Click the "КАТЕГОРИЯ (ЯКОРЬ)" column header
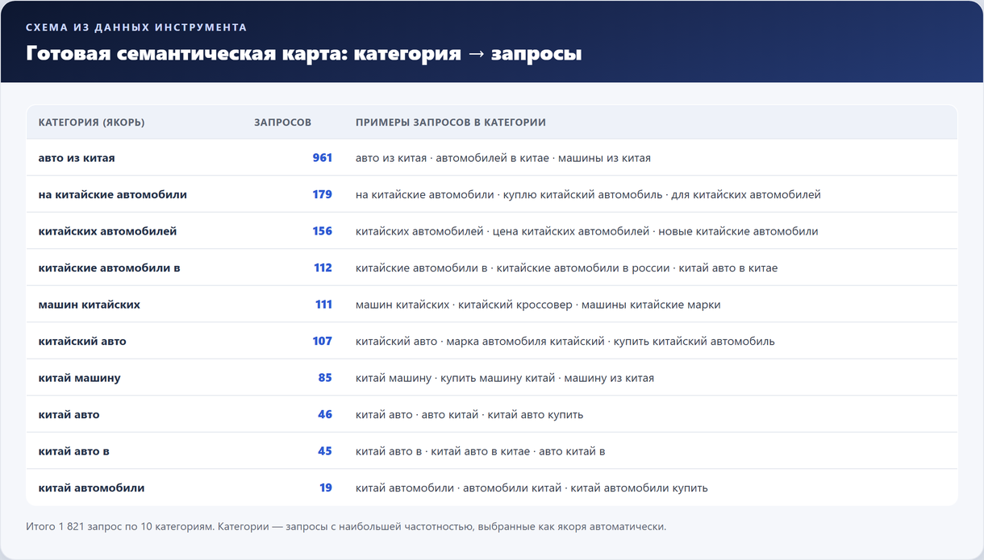Viewport: 984px width, 560px height. 92,122
